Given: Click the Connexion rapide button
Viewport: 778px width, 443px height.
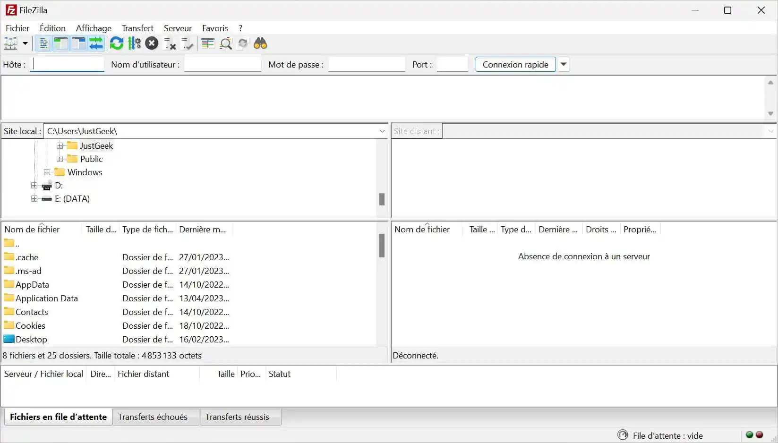Looking at the screenshot, I should click(x=515, y=64).
